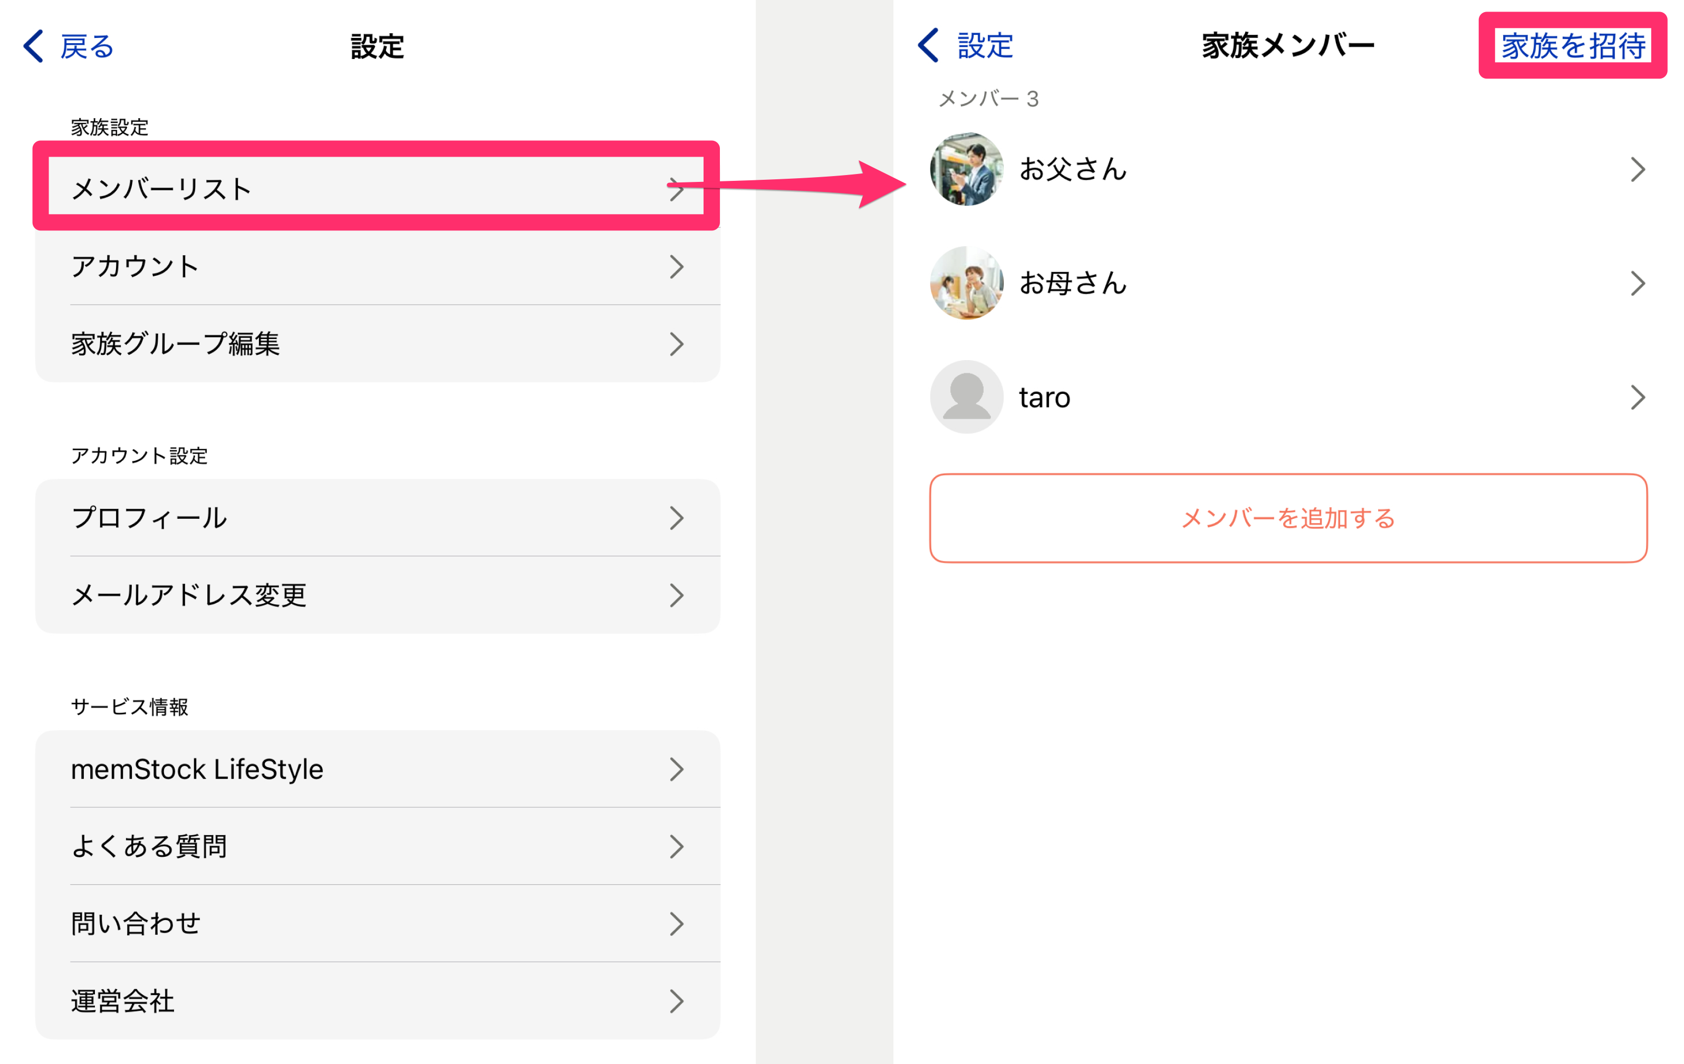
Task: Tap the back chevron next to 戻る
Action: (x=34, y=46)
